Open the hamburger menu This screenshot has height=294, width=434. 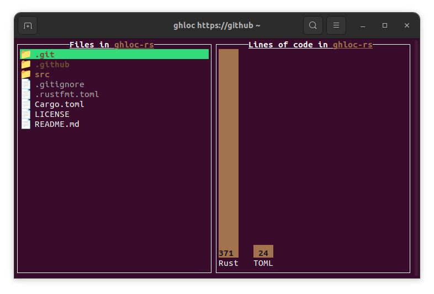(336, 25)
